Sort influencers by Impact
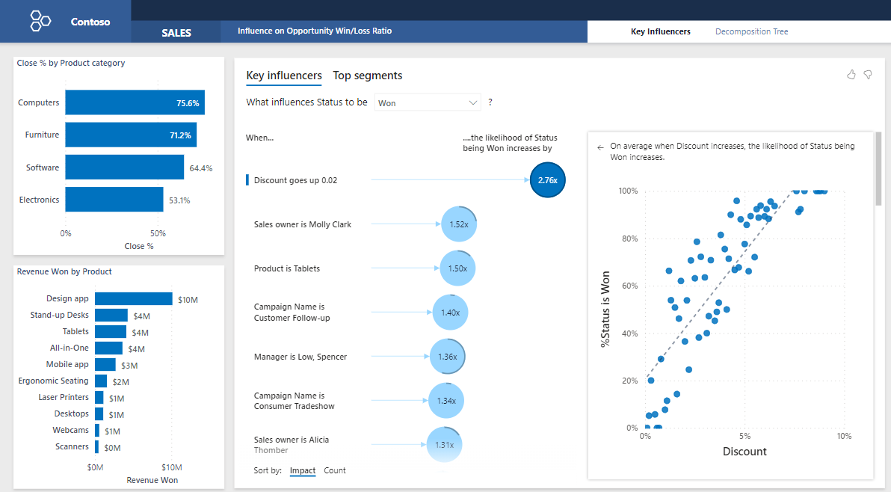Image resolution: width=891 pixels, height=492 pixels. pos(303,470)
